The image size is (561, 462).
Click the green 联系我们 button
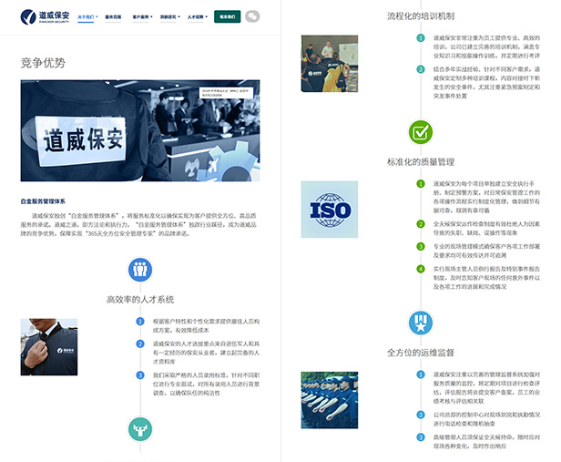click(227, 16)
